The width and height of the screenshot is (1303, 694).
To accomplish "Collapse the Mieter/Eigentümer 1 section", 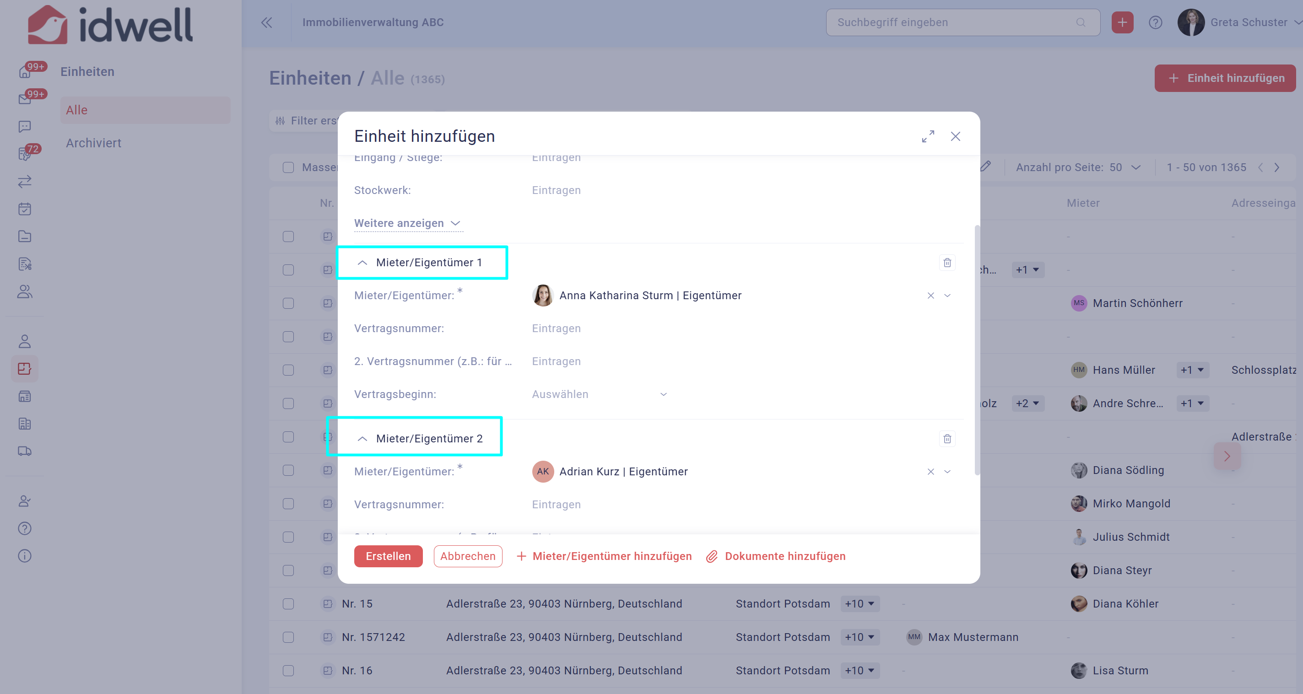I will 362,262.
